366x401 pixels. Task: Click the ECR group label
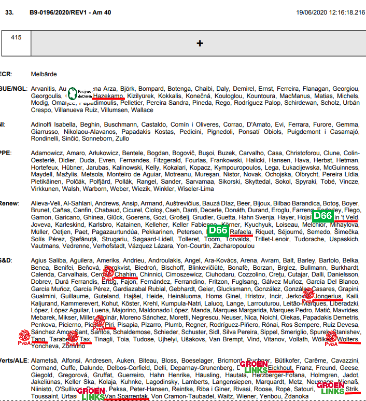click(x=6, y=74)
